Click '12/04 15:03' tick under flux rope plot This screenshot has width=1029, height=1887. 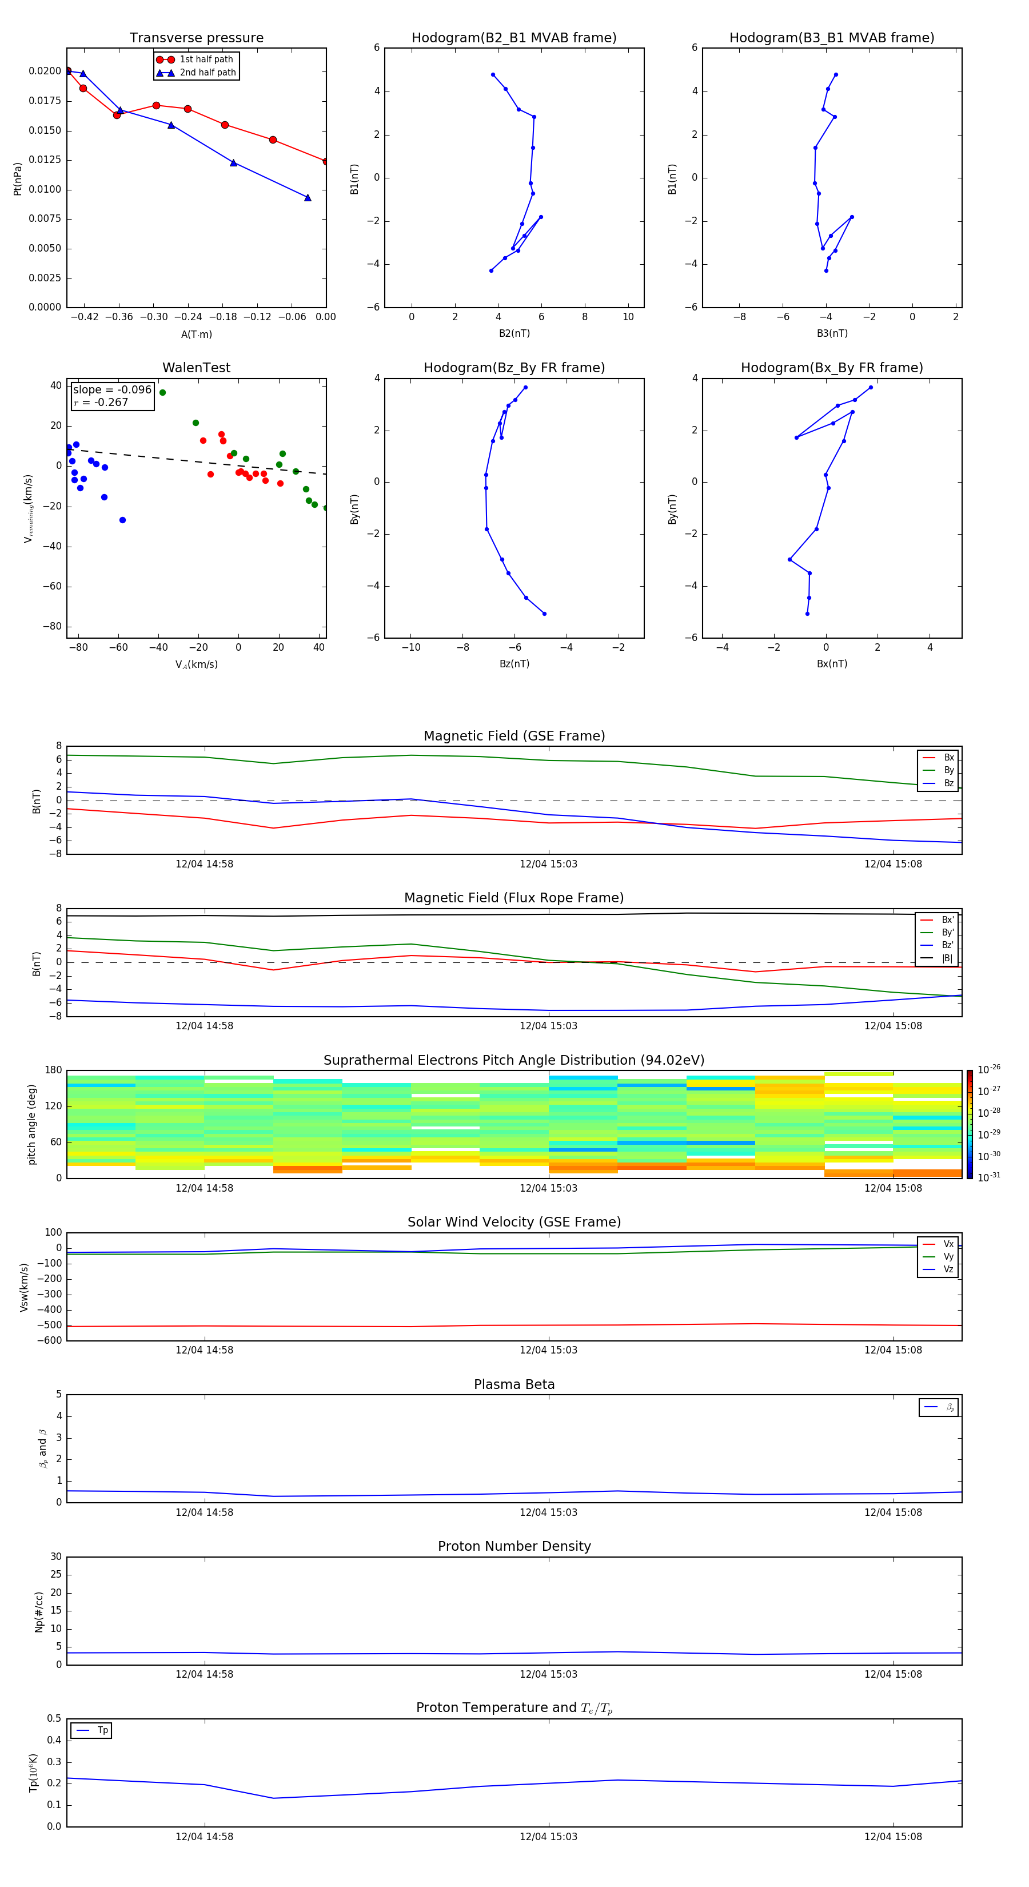(549, 1025)
